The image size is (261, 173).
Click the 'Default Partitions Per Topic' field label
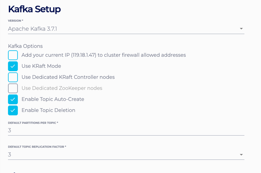(x=33, y=123)
